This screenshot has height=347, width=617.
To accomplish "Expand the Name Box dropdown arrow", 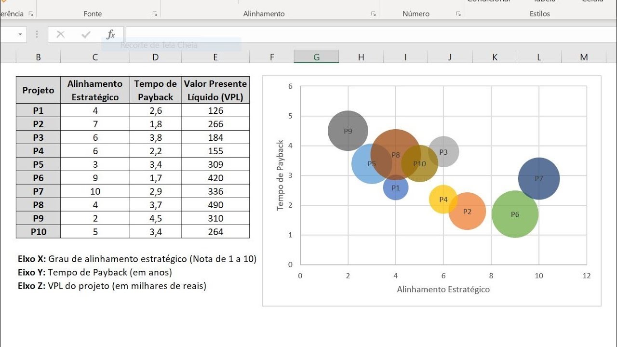I will [20, 34].
